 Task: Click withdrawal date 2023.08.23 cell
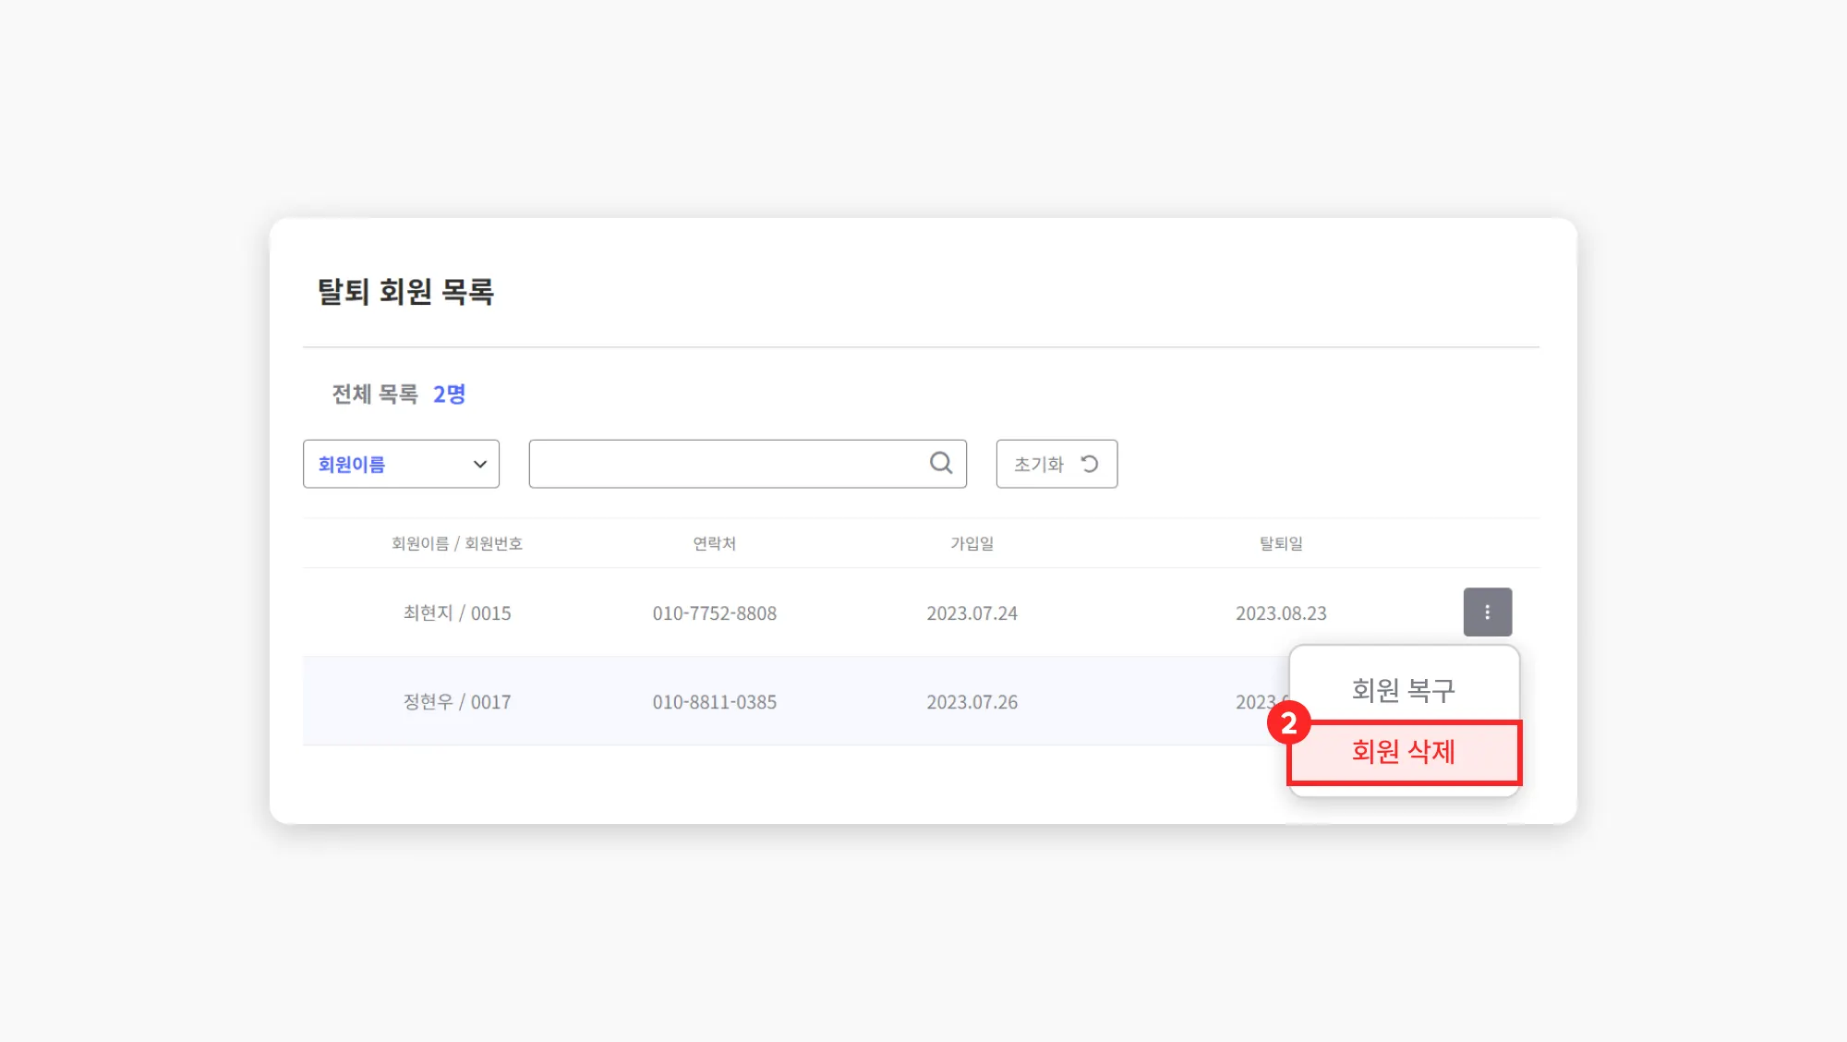point(1280,613)
